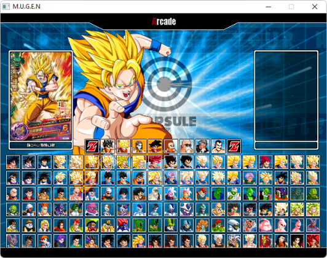This screenshot has width=327, height=258.
Task: Pick green-haired Zarbon portrait
Action: point(76,209)
